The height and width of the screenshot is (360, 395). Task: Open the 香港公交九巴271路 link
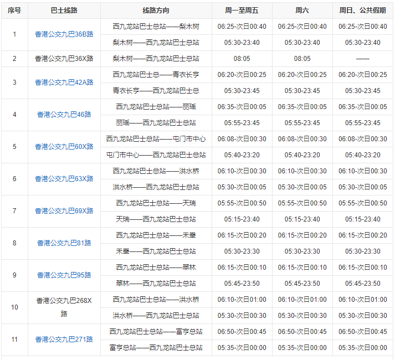tap(64, 340)
